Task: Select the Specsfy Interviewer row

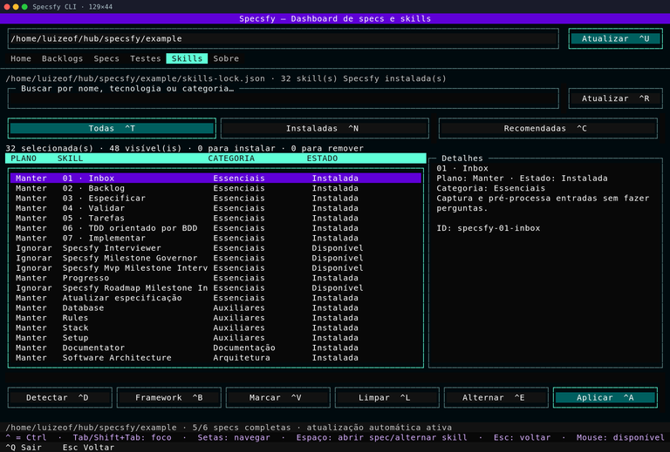Action: tap(215, 248)
